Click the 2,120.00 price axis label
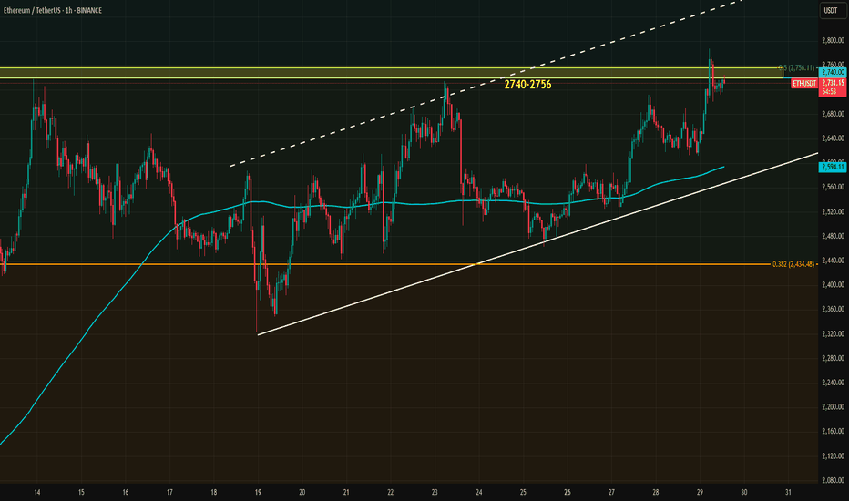The height and width of the screenshot is (501, 849). [833, 456]
